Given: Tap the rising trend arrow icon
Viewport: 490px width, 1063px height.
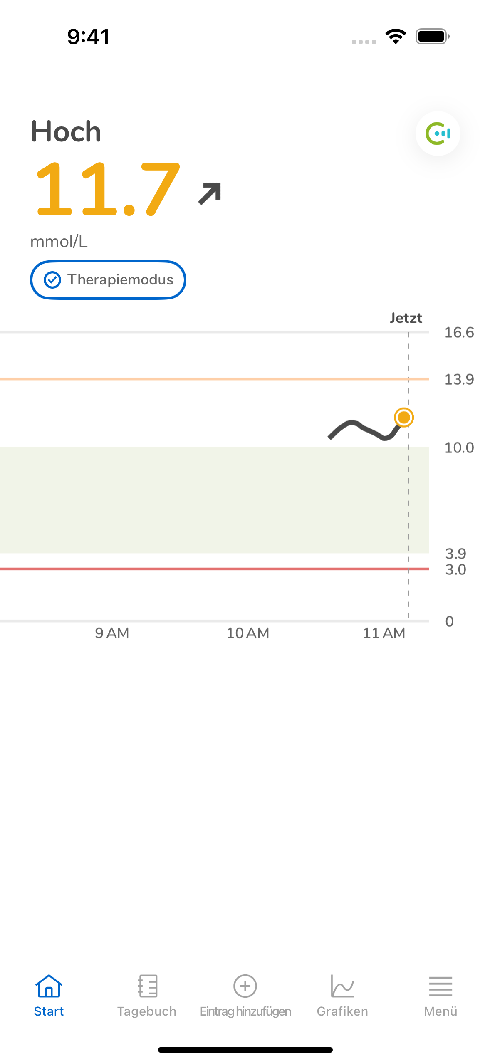Looking at the screenshot, I should pyautogui.click(x=209, y=193).
